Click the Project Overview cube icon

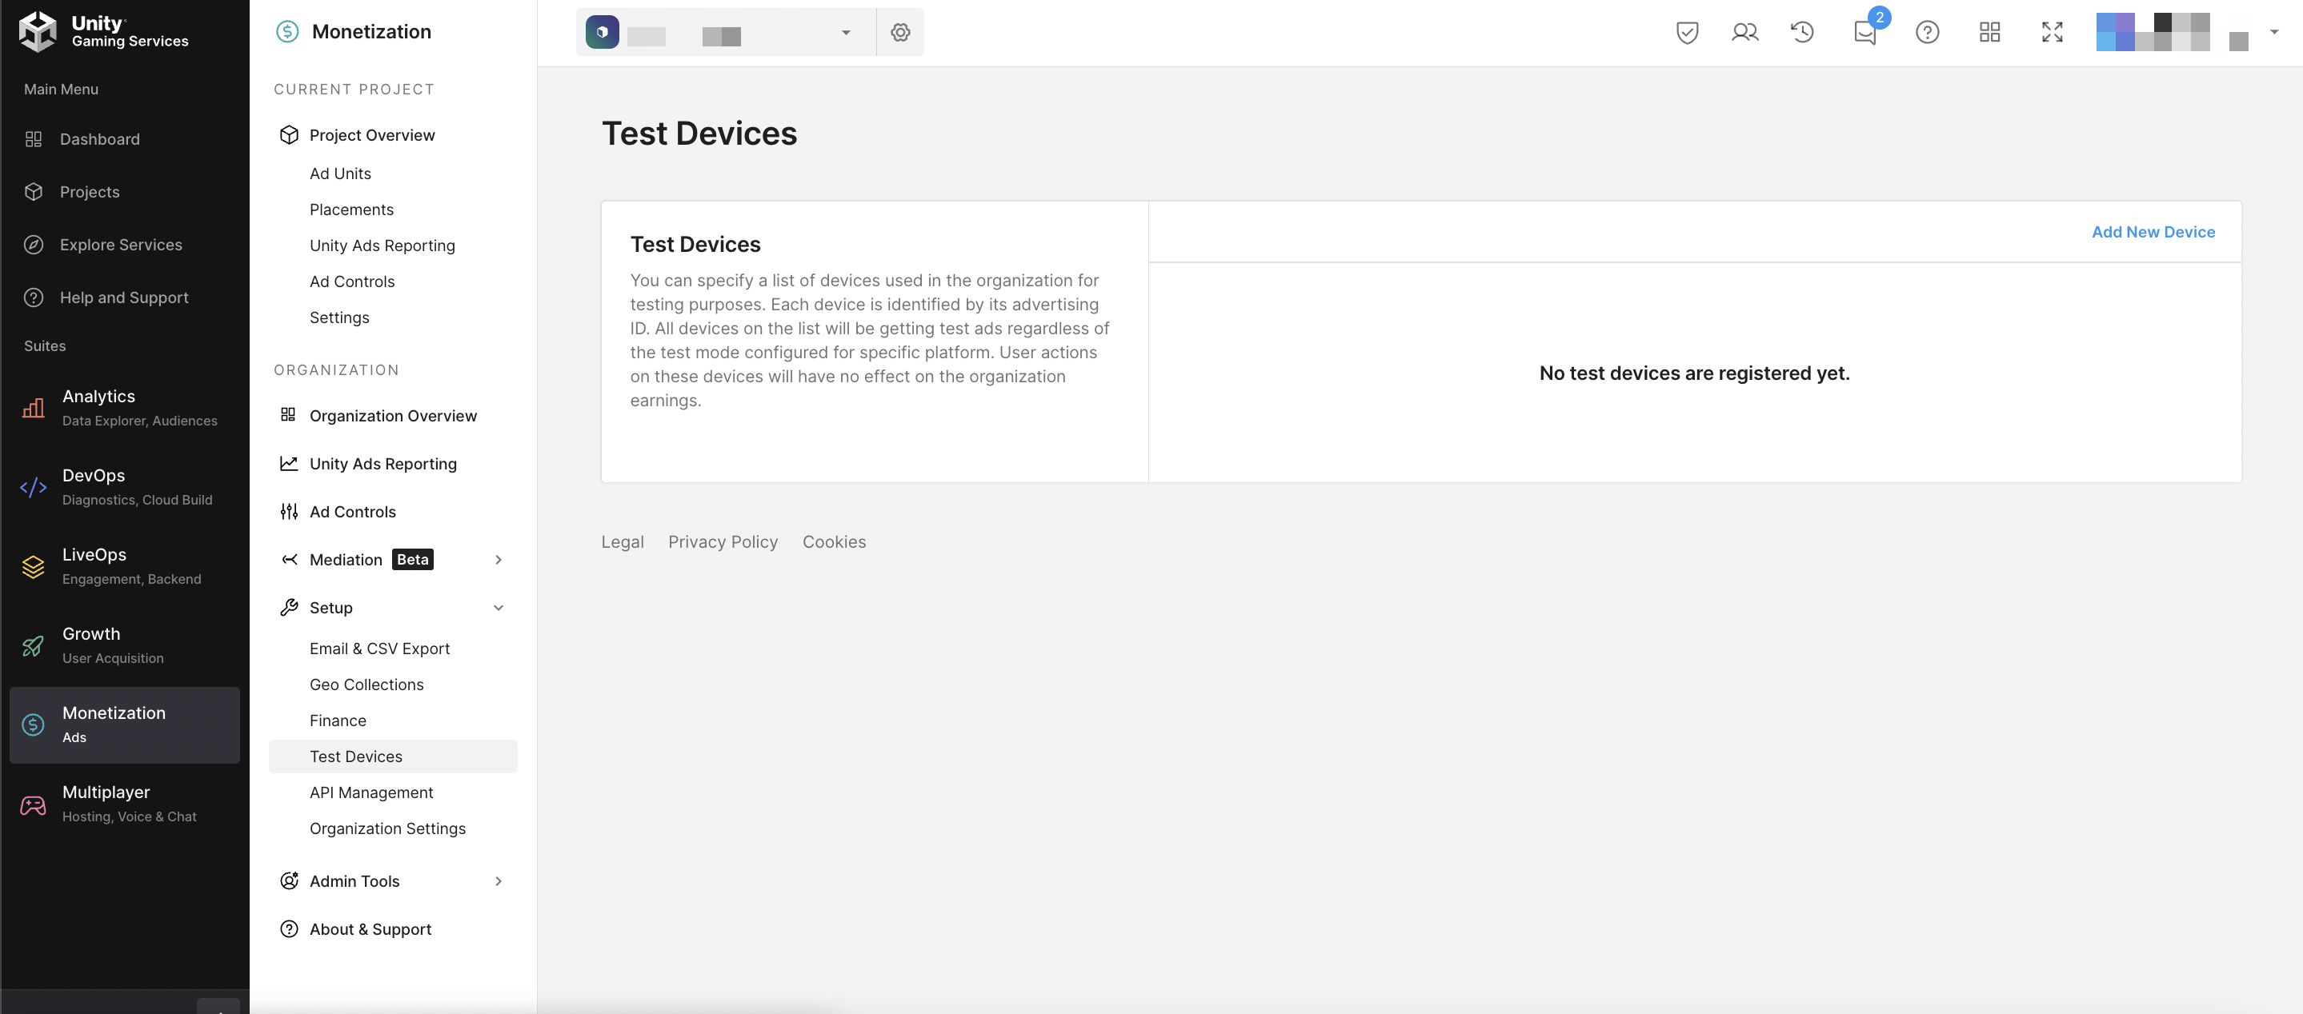click(x=289, y=135)
